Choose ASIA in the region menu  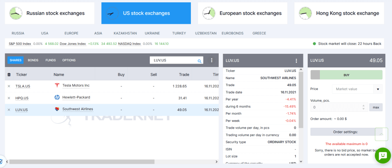pyautogui.click(x=98, y=33)
